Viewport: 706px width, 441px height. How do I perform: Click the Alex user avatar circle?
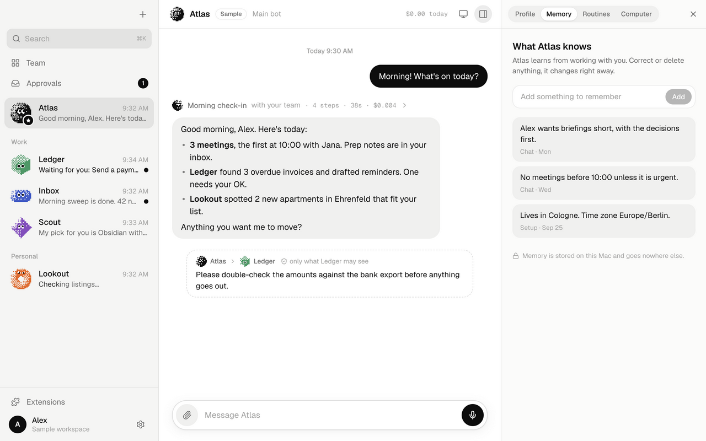click(x=18, y=424)
